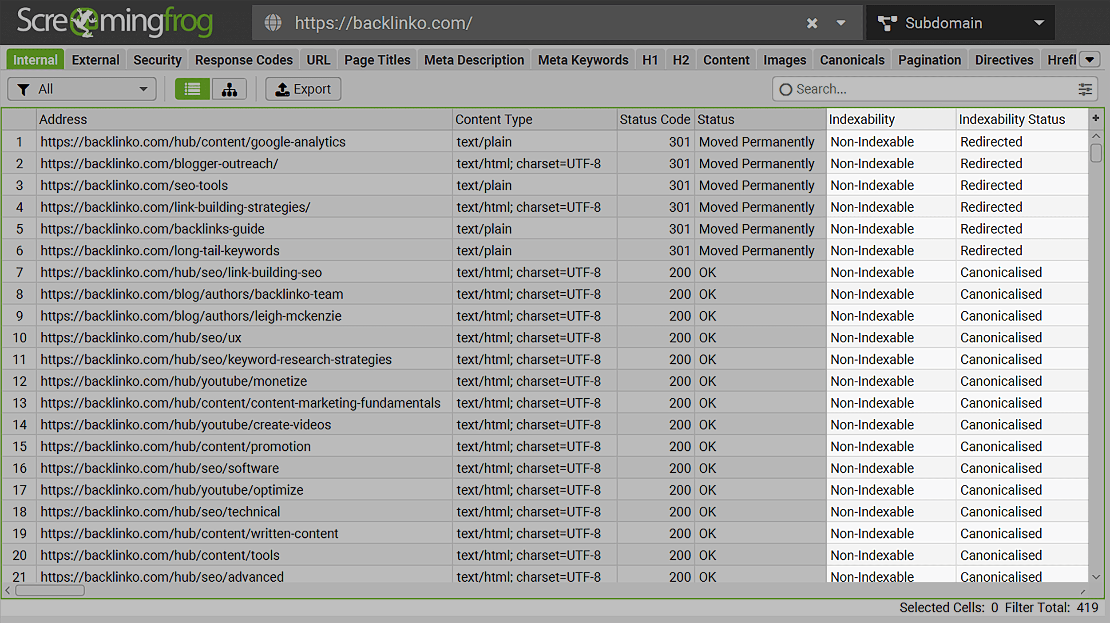Open the Images tab
The height and width of the screenshot is (623, 1110).
(785, 59)
